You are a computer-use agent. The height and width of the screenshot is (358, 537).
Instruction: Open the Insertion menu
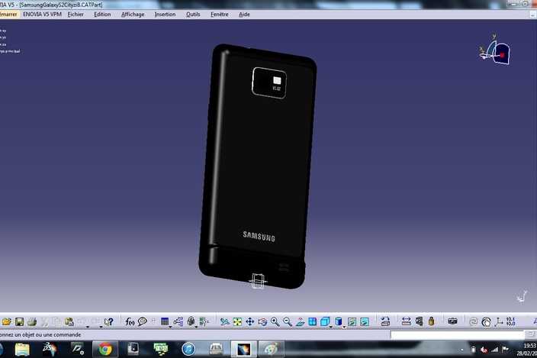click(x=165, y=15)
